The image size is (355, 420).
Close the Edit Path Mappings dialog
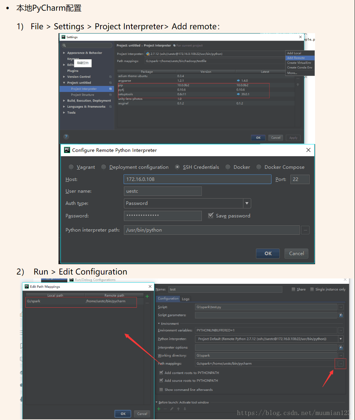pyautogui.click(x=150, y=287)
